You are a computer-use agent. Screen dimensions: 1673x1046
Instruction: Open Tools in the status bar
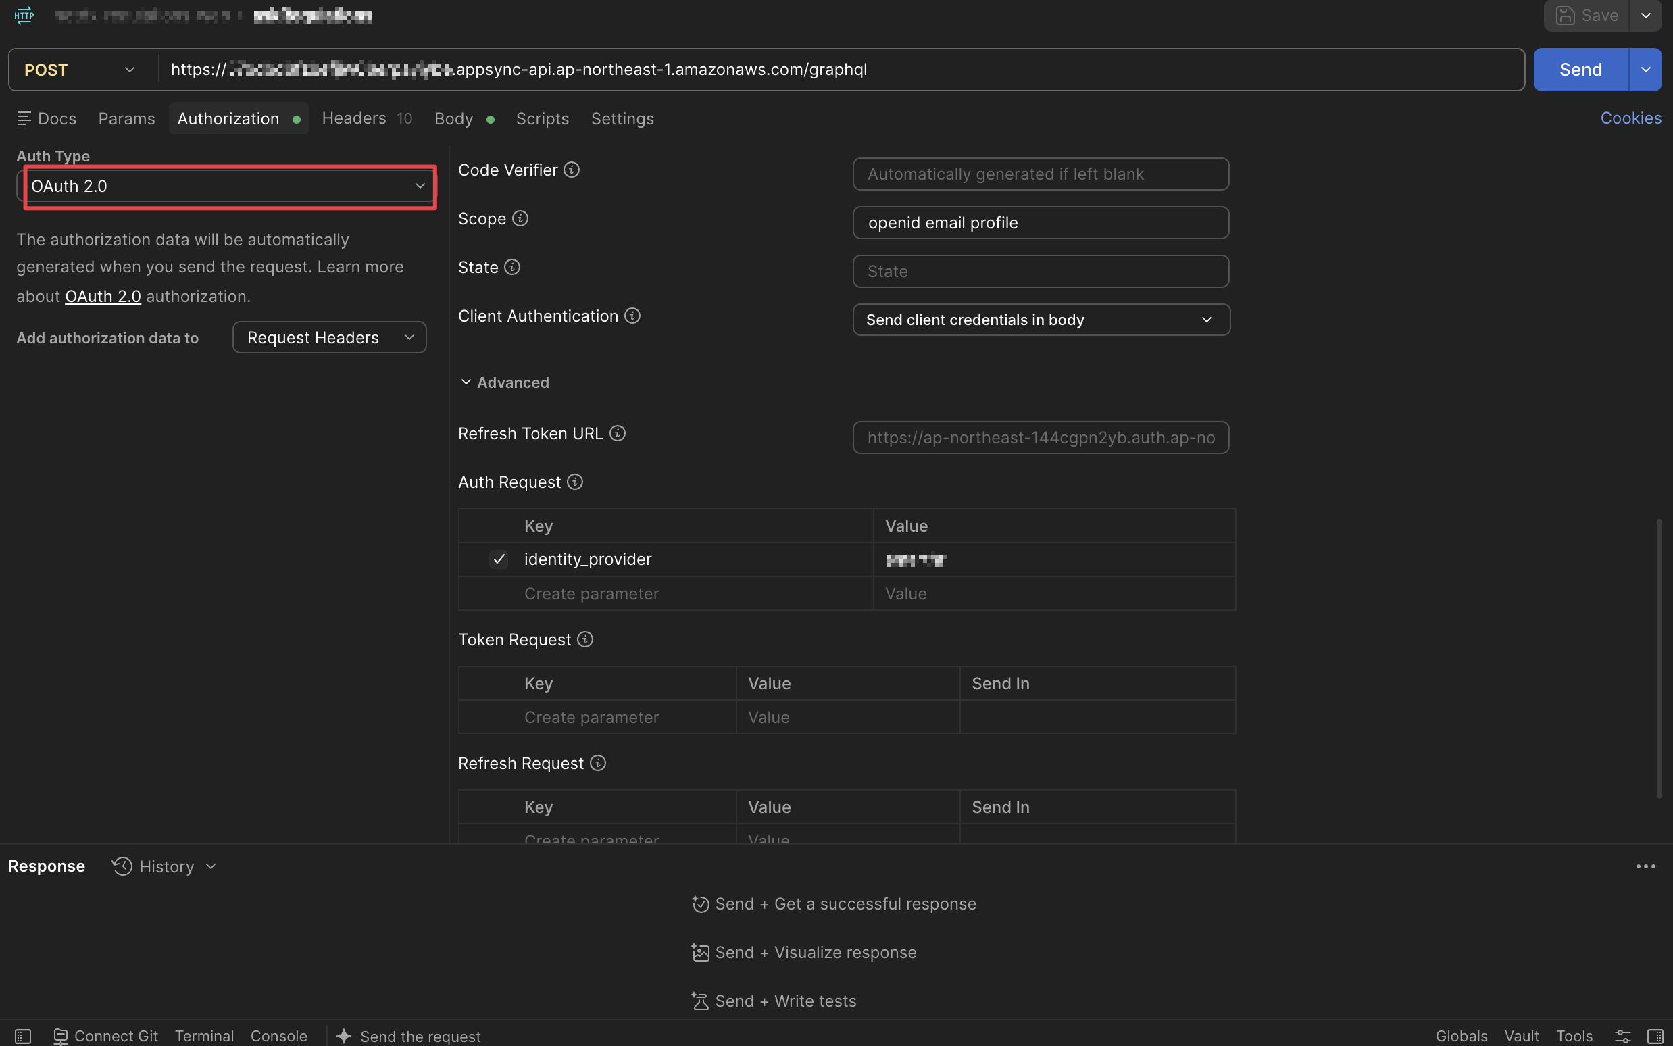1574,1036
